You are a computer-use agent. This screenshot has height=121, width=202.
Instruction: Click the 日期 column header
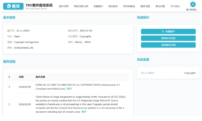pos(21,77)
